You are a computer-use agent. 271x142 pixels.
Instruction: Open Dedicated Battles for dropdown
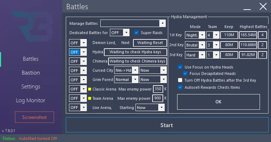click(x=126, y=33)
